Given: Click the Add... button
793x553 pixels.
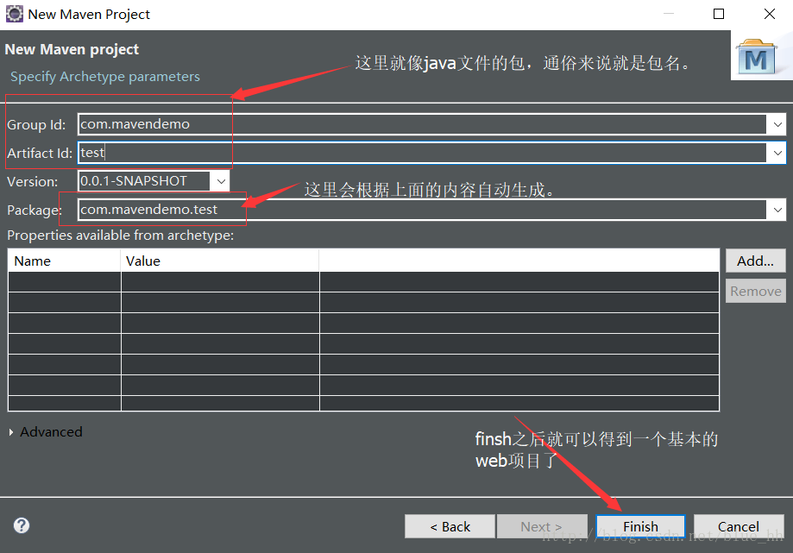Looking at the screenshot, I should [x=756, y=261].
